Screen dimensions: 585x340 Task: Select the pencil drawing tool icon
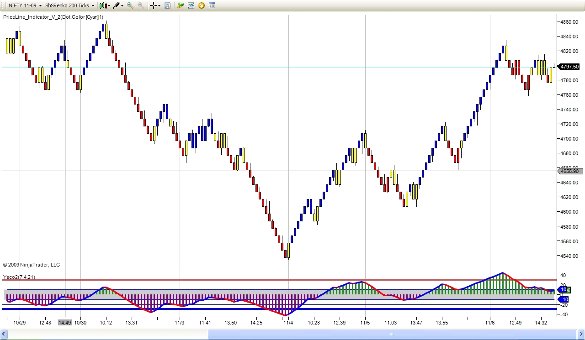tap(117, 5)
